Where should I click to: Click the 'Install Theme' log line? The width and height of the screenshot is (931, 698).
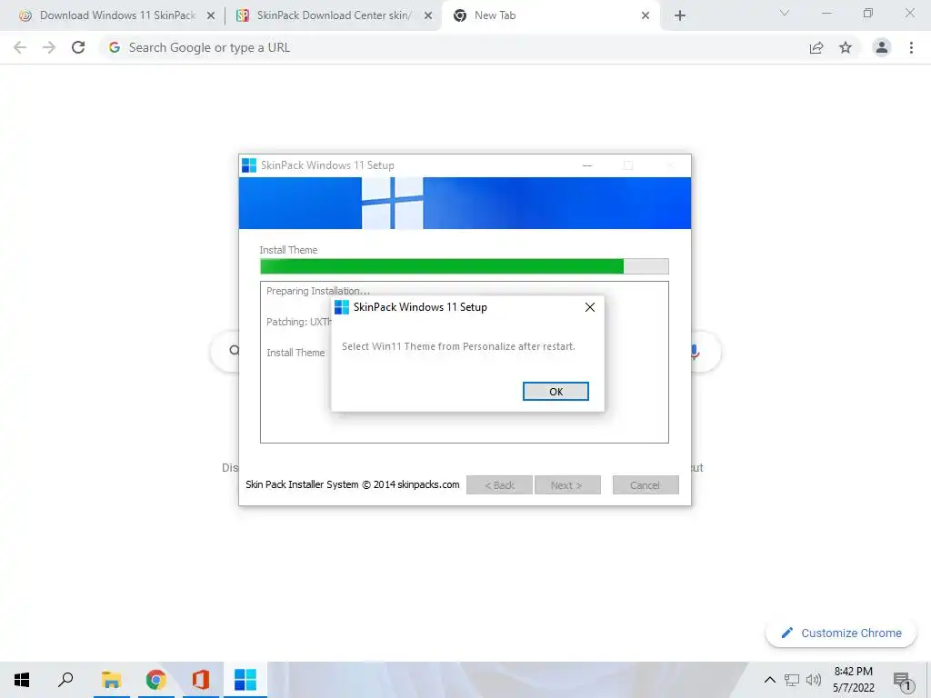click(295, 353)
